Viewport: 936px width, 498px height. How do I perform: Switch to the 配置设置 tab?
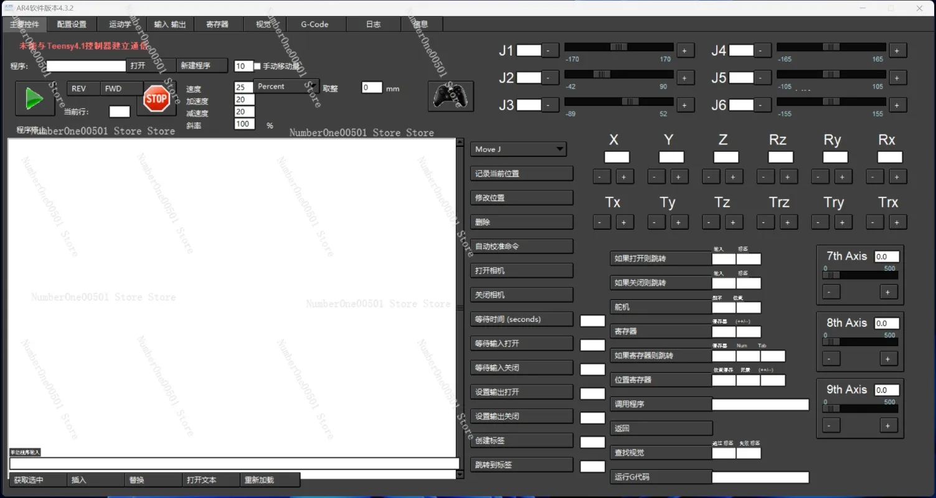point(72,24)
